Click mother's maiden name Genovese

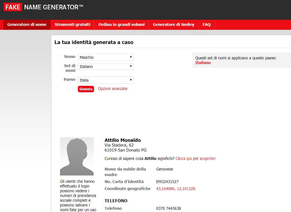(x=165, y=169)
